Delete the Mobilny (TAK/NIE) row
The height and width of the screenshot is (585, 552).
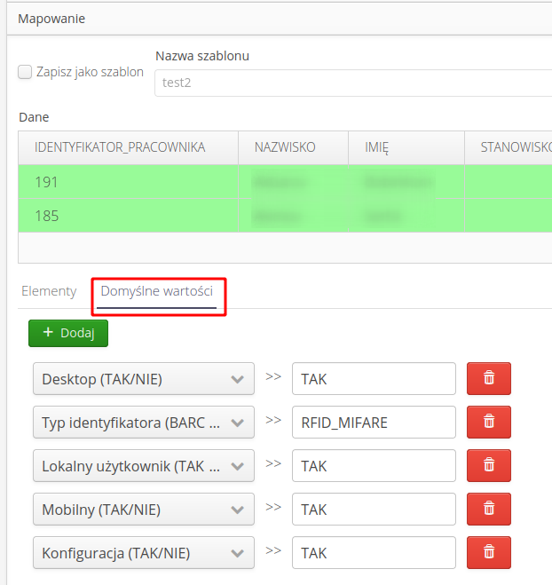tap(488, 510)
